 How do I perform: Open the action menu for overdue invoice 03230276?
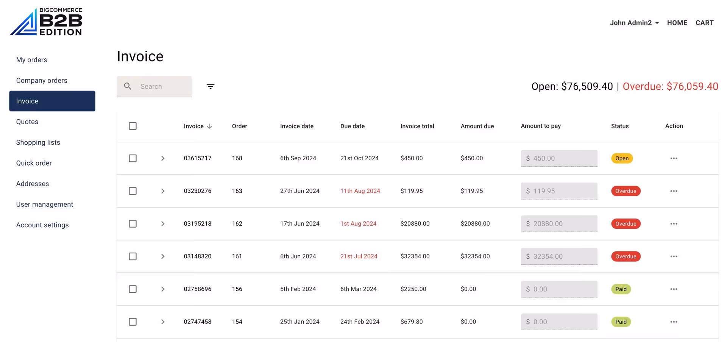(674, 191)
